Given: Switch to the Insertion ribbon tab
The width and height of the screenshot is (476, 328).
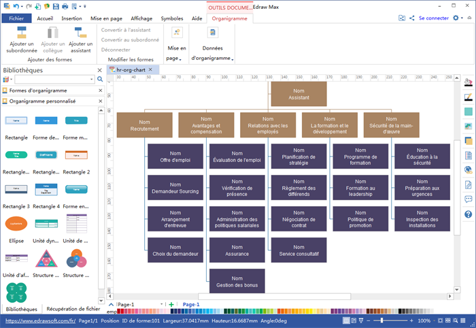Looking at the screenshot, I should coord(71,18).
